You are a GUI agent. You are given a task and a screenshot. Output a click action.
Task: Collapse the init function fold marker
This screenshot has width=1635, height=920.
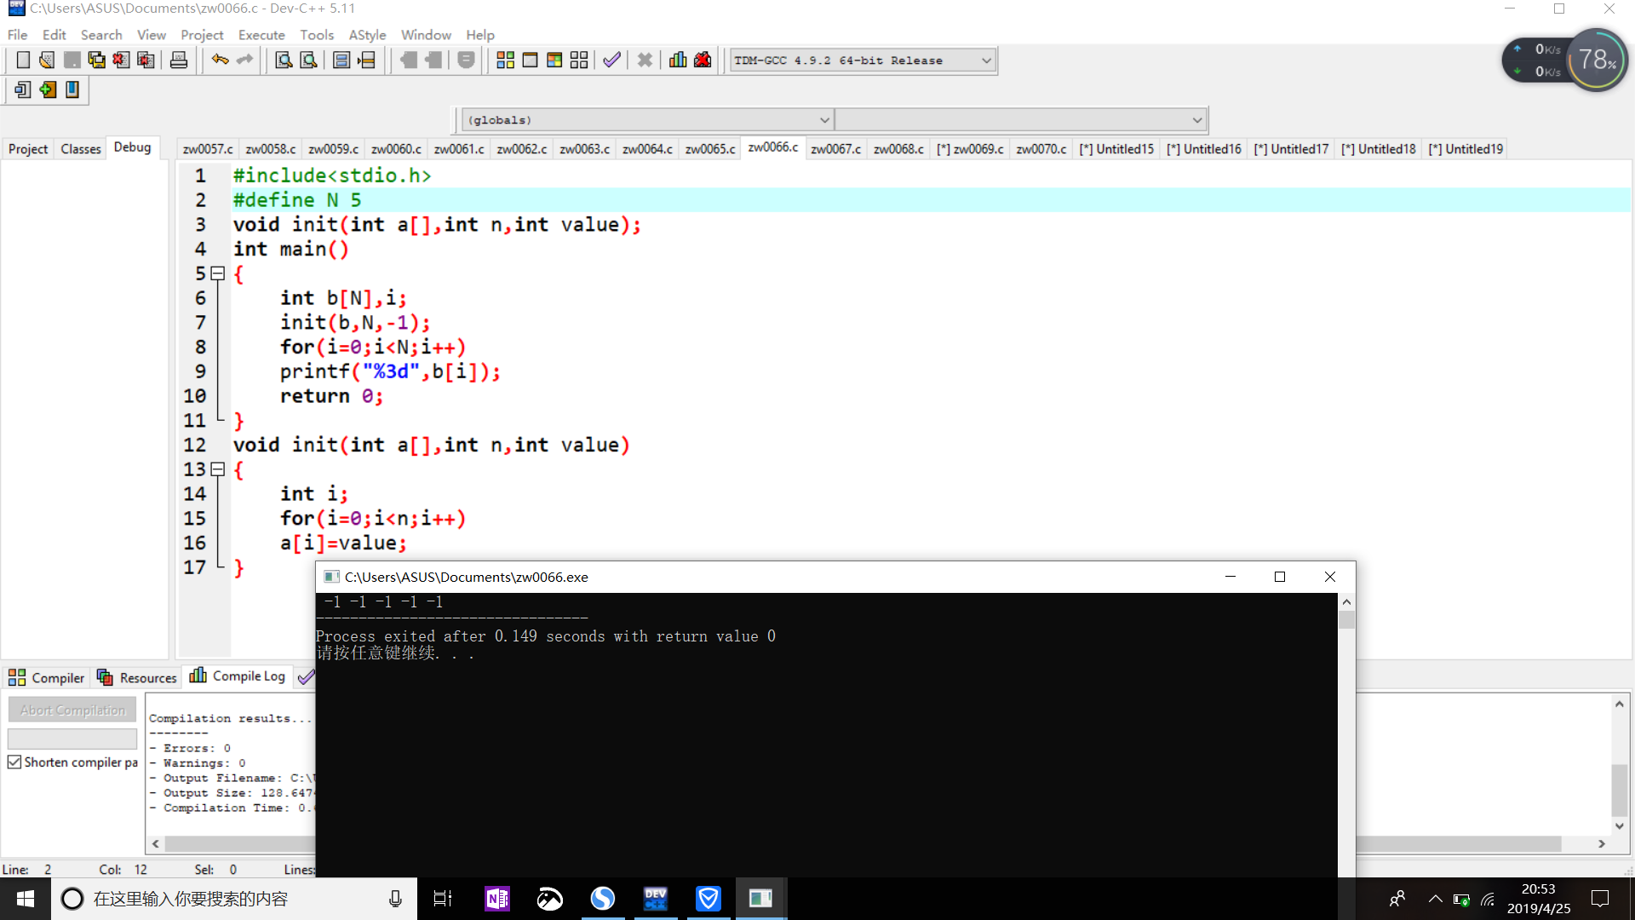click(x=217, y=469)
